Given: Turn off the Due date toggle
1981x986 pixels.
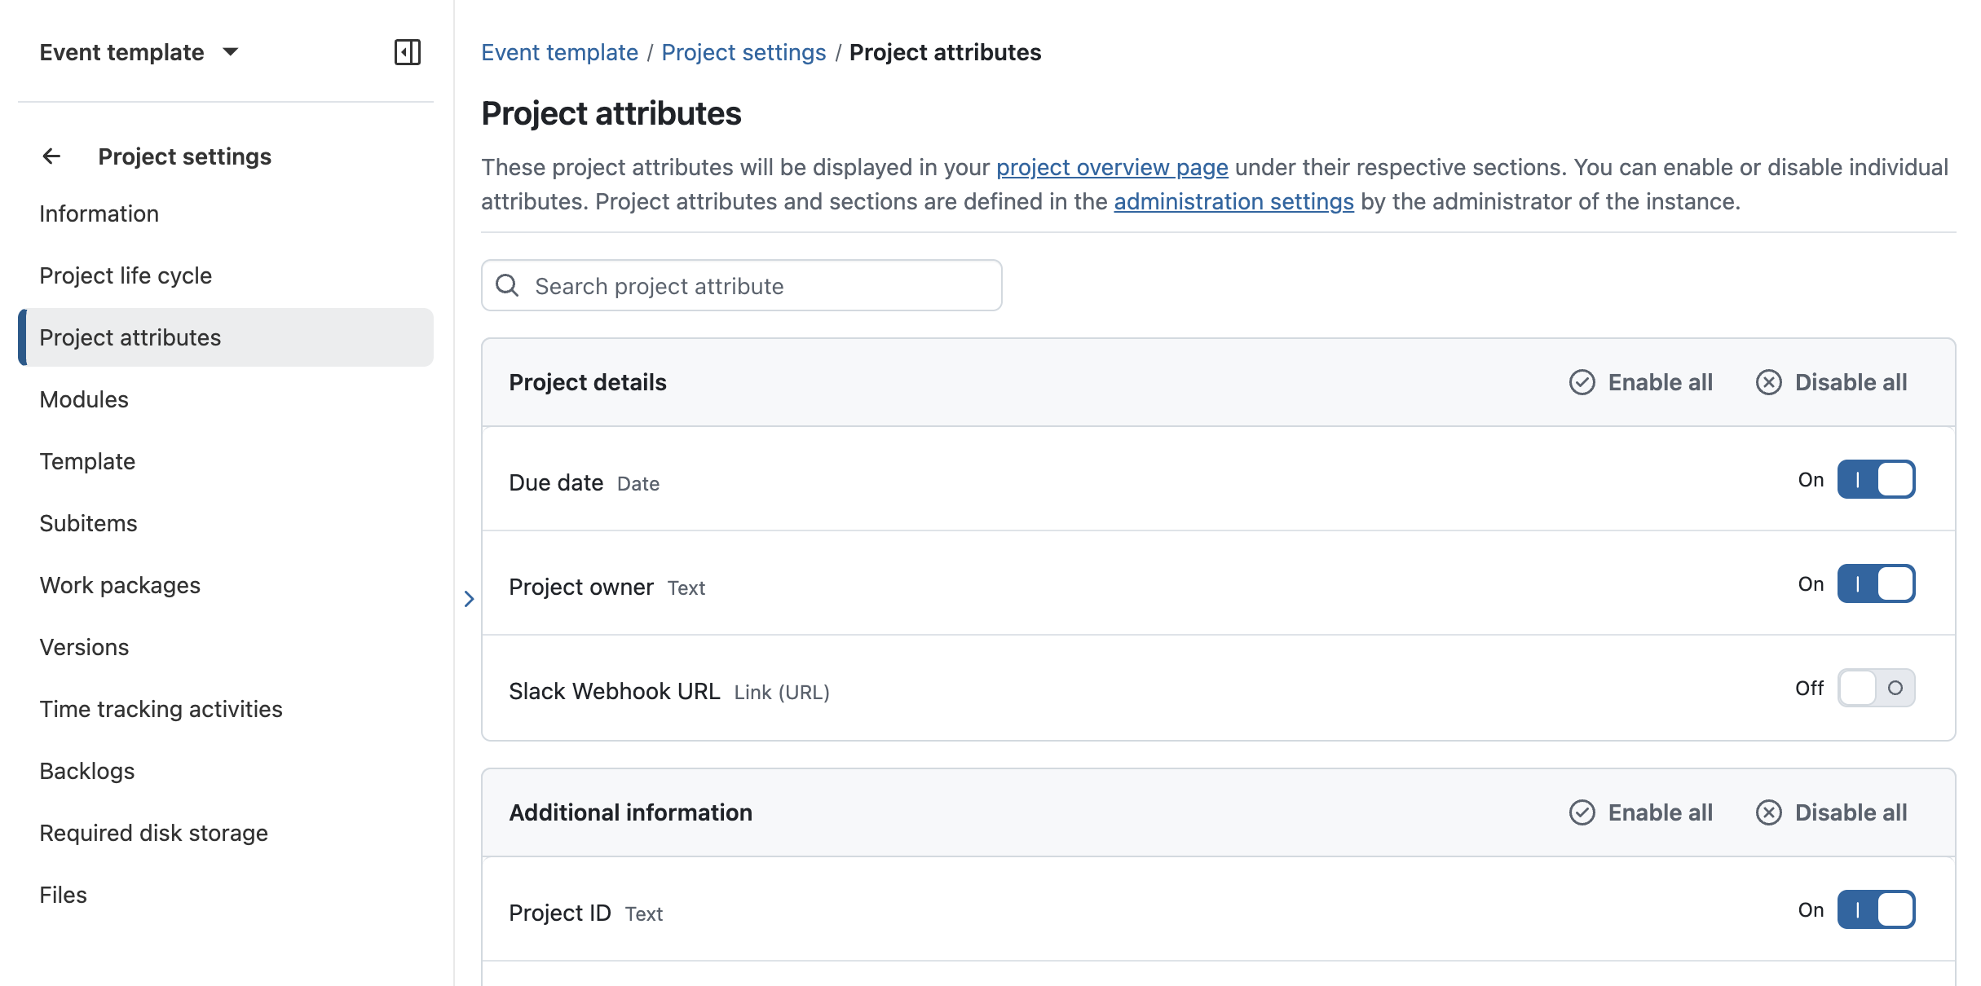Looking at the screenshot, I should coord(1877,479).
